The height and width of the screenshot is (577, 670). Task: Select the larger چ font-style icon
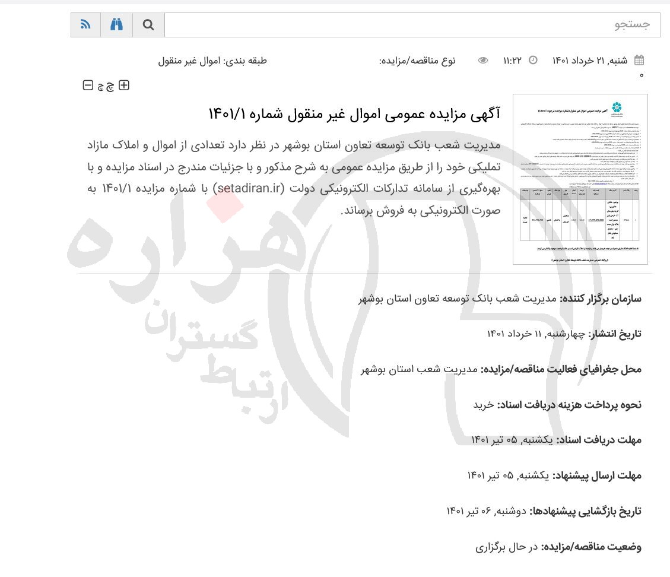[x=111, y=86]
